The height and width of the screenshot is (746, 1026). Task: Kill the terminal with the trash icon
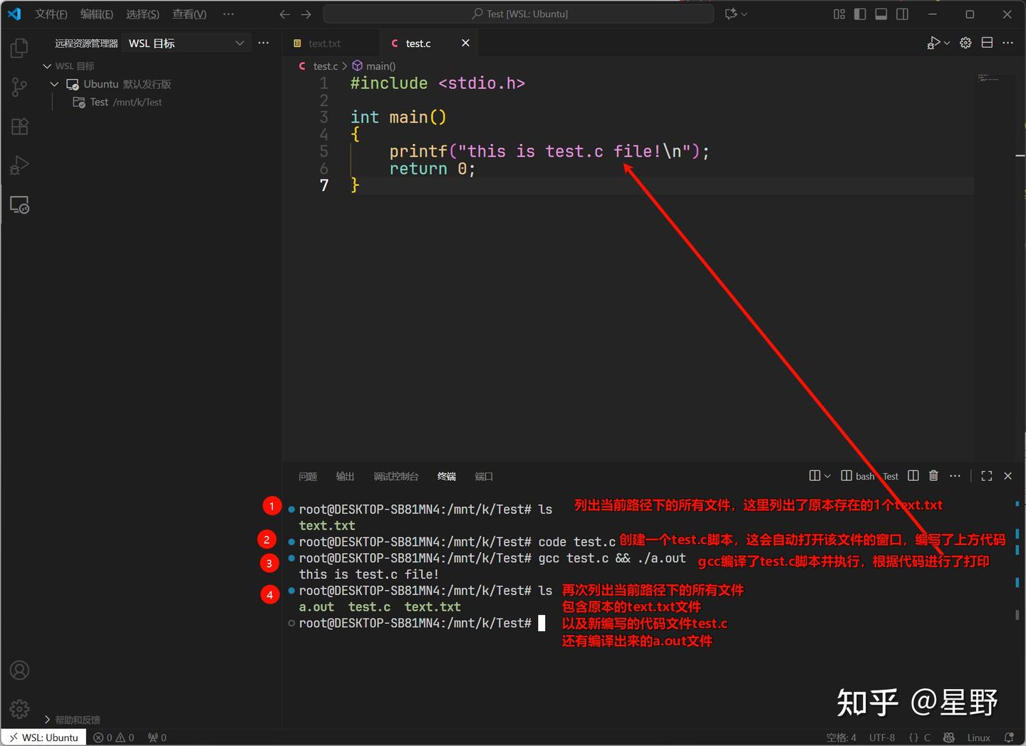point(933,476)
